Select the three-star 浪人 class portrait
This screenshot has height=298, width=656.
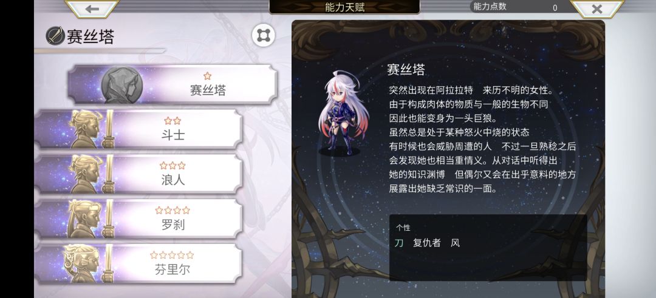tap(89, 174)
